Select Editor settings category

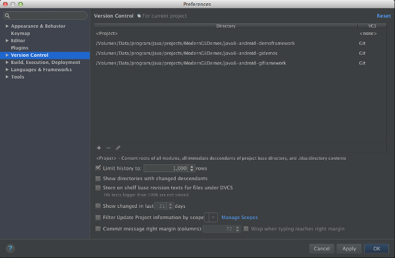[18, 40]
